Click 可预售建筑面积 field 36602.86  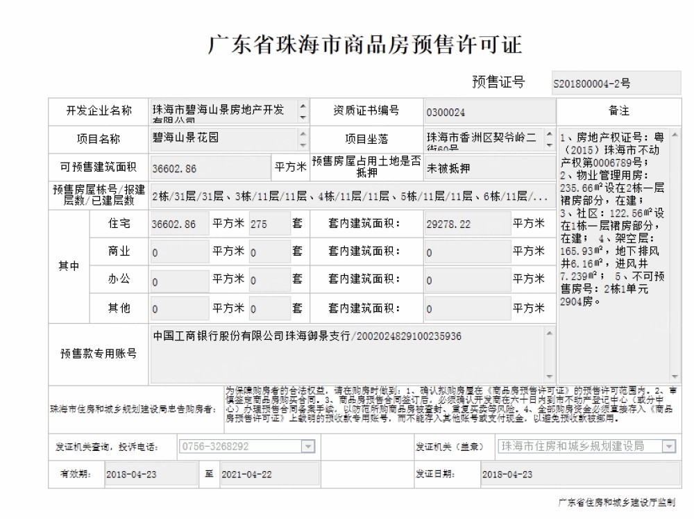coord(210,168)
